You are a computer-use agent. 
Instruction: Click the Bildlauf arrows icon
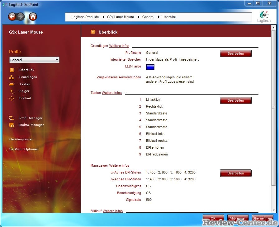12,98
